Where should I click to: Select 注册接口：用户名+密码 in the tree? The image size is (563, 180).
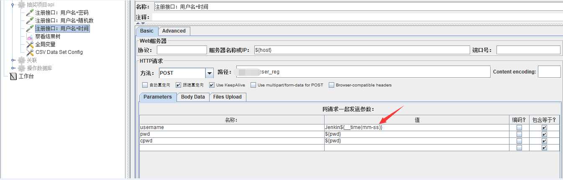click(62, 13)
